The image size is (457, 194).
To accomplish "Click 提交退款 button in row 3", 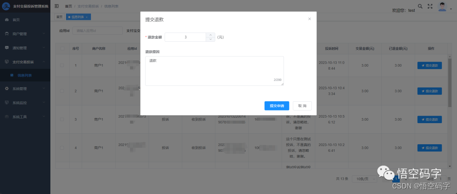I will 429,120.
